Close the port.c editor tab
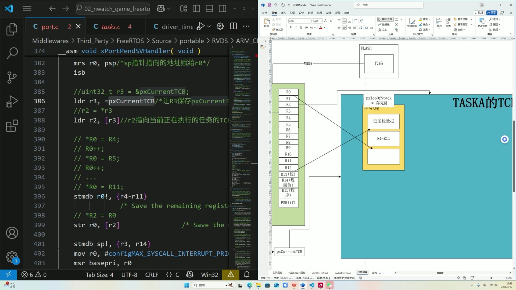 (78, 26)
